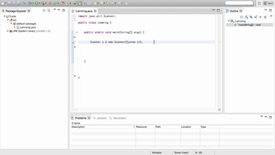
Task: Click the Last Edit Location icon
Action: point(108,3)
